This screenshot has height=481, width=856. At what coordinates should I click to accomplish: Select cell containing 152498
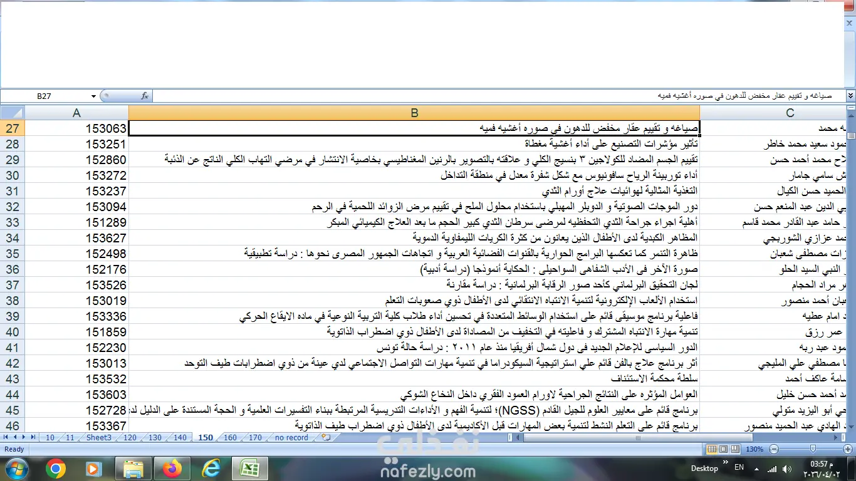[x=76, y=254]
